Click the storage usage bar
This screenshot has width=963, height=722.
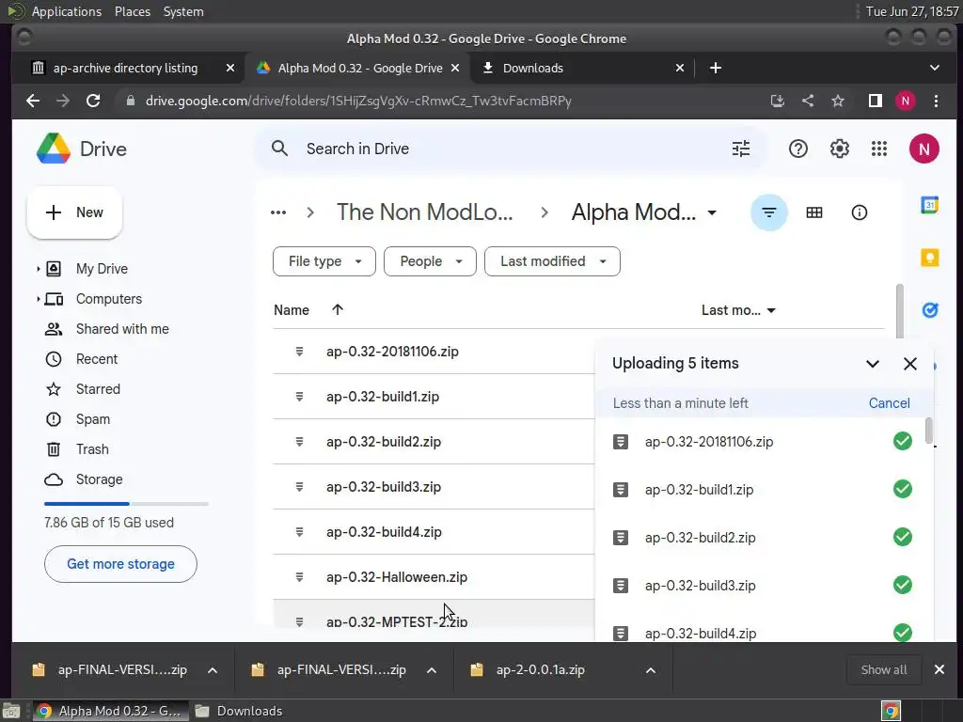(127, 504)
